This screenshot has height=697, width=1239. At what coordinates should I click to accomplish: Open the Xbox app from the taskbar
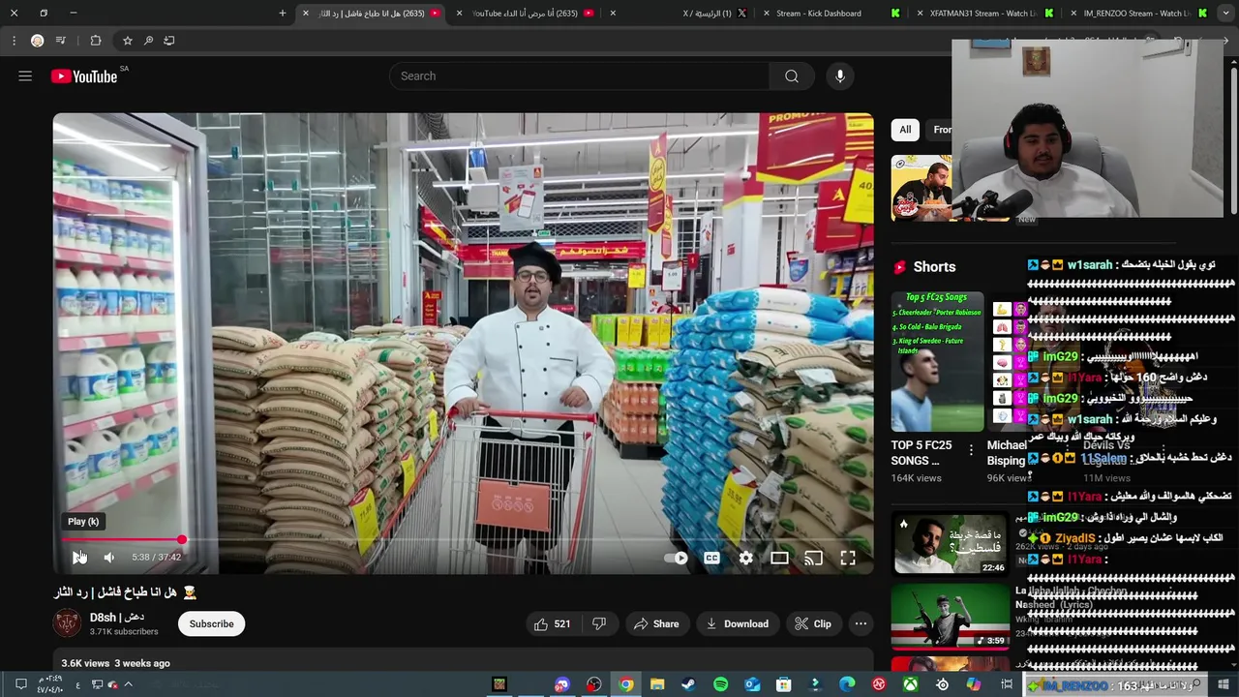(911, 685)
